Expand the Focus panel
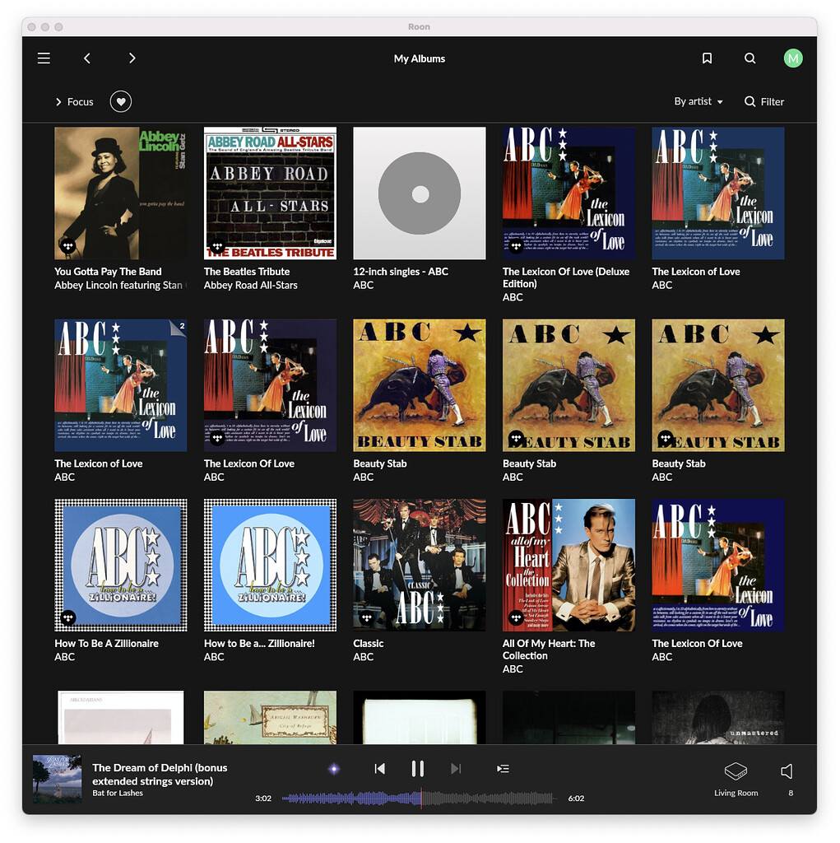The height and width of the screenshot is (843, 840). pyautogui.click(x=74, y=101)
